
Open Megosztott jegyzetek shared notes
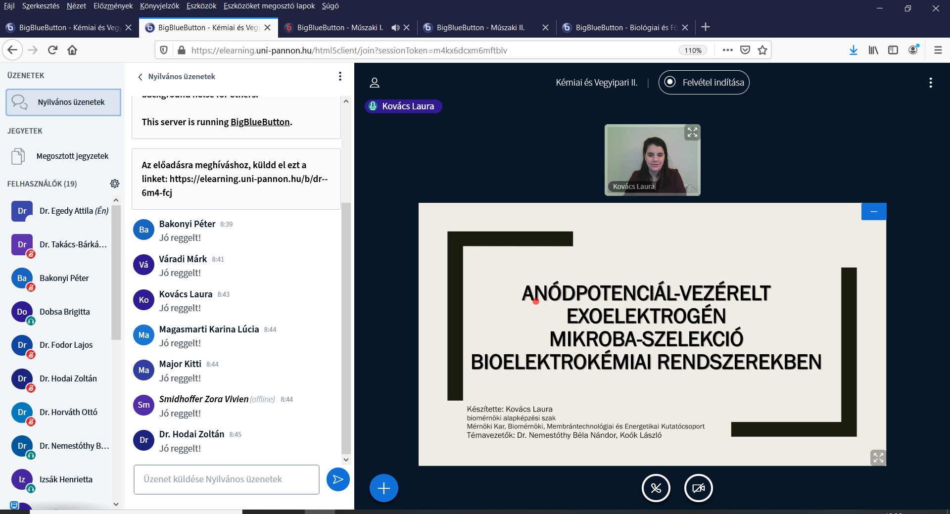click(72, 156)
